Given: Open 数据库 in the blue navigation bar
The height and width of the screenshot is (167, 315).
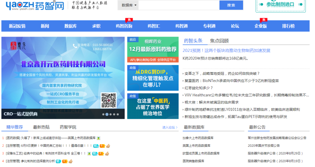Looking at the screenshot, I should [71, 26].
